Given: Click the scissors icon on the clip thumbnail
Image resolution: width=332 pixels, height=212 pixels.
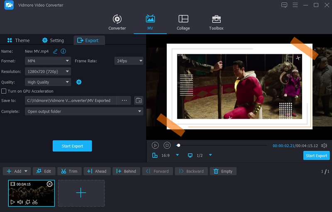Looking at the screenshot, I should (35, 202).
